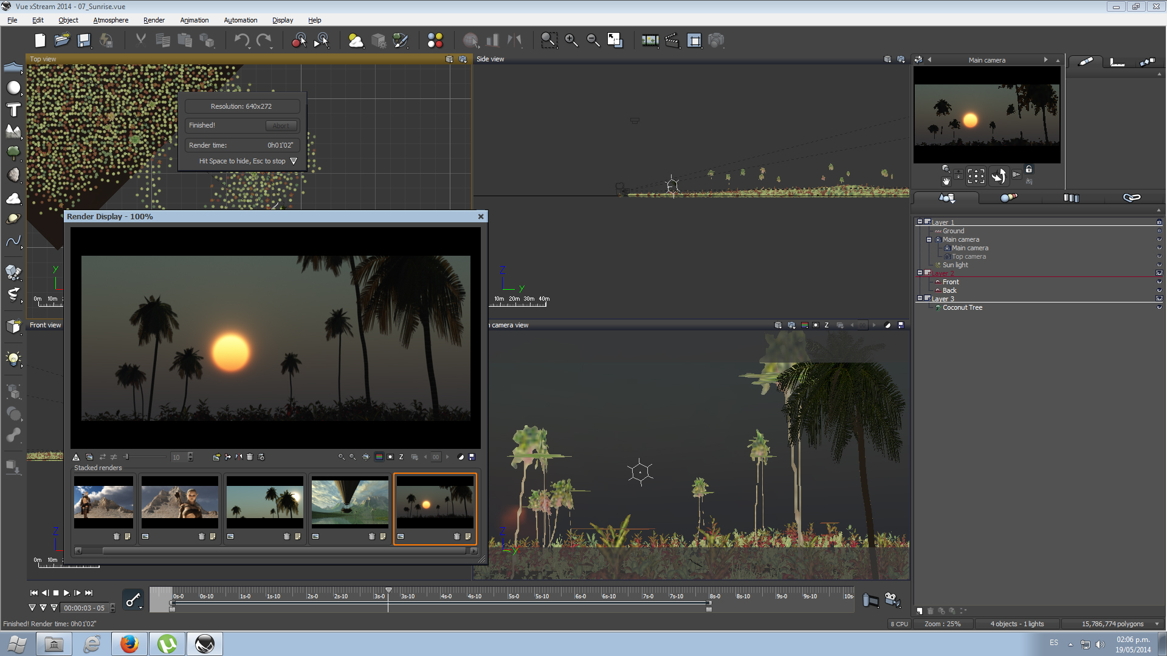1167x656 pixels.
Task: Open the Atmosphere menu
Action: 111,20
